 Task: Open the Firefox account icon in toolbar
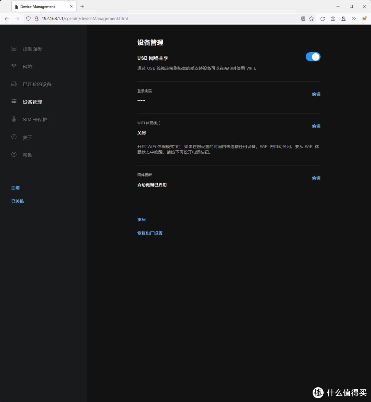tap(343, 19)
